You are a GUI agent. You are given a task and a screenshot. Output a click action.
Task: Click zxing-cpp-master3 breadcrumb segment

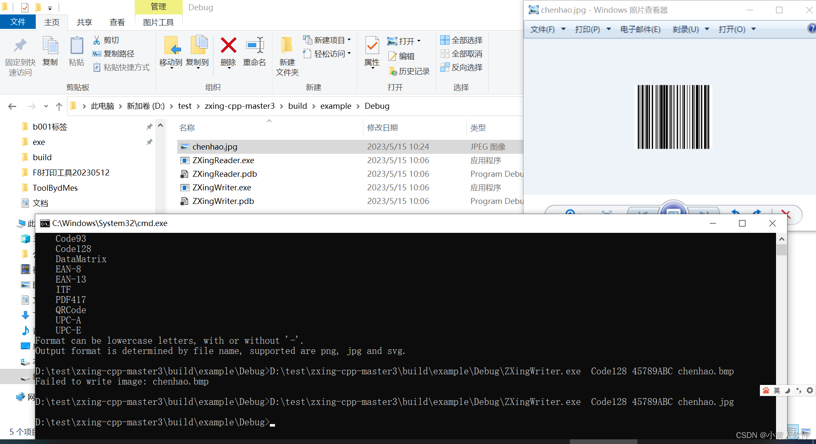coord(240,106)
